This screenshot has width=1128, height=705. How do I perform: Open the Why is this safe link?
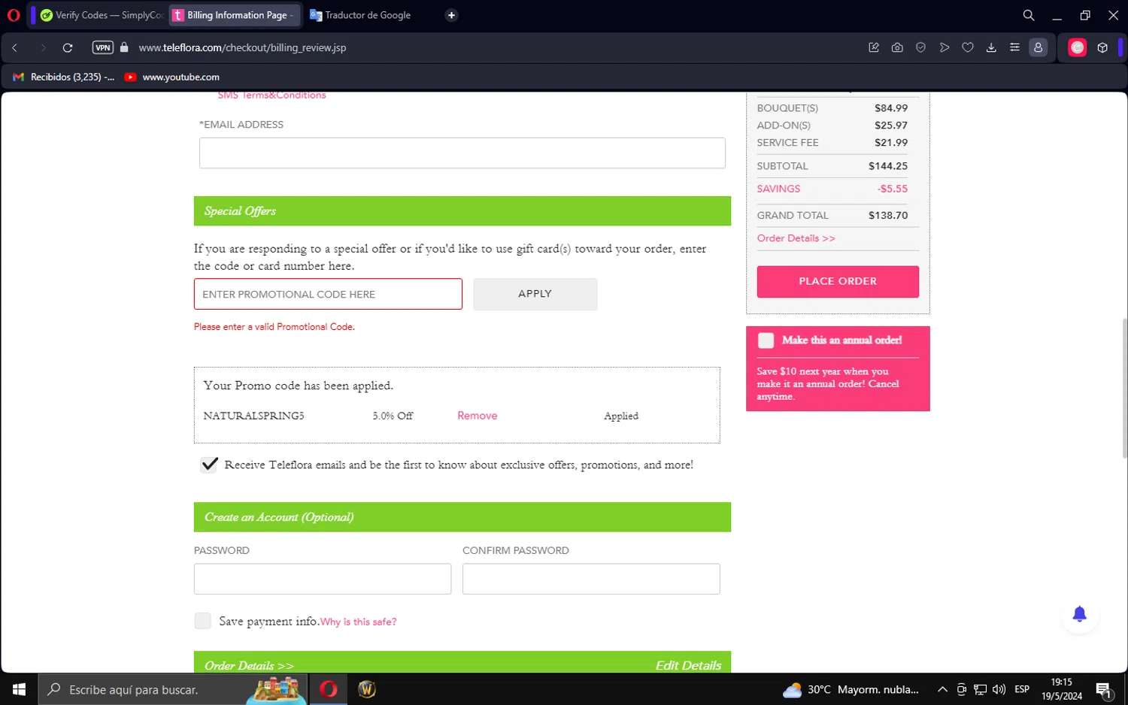click(359, 622)
